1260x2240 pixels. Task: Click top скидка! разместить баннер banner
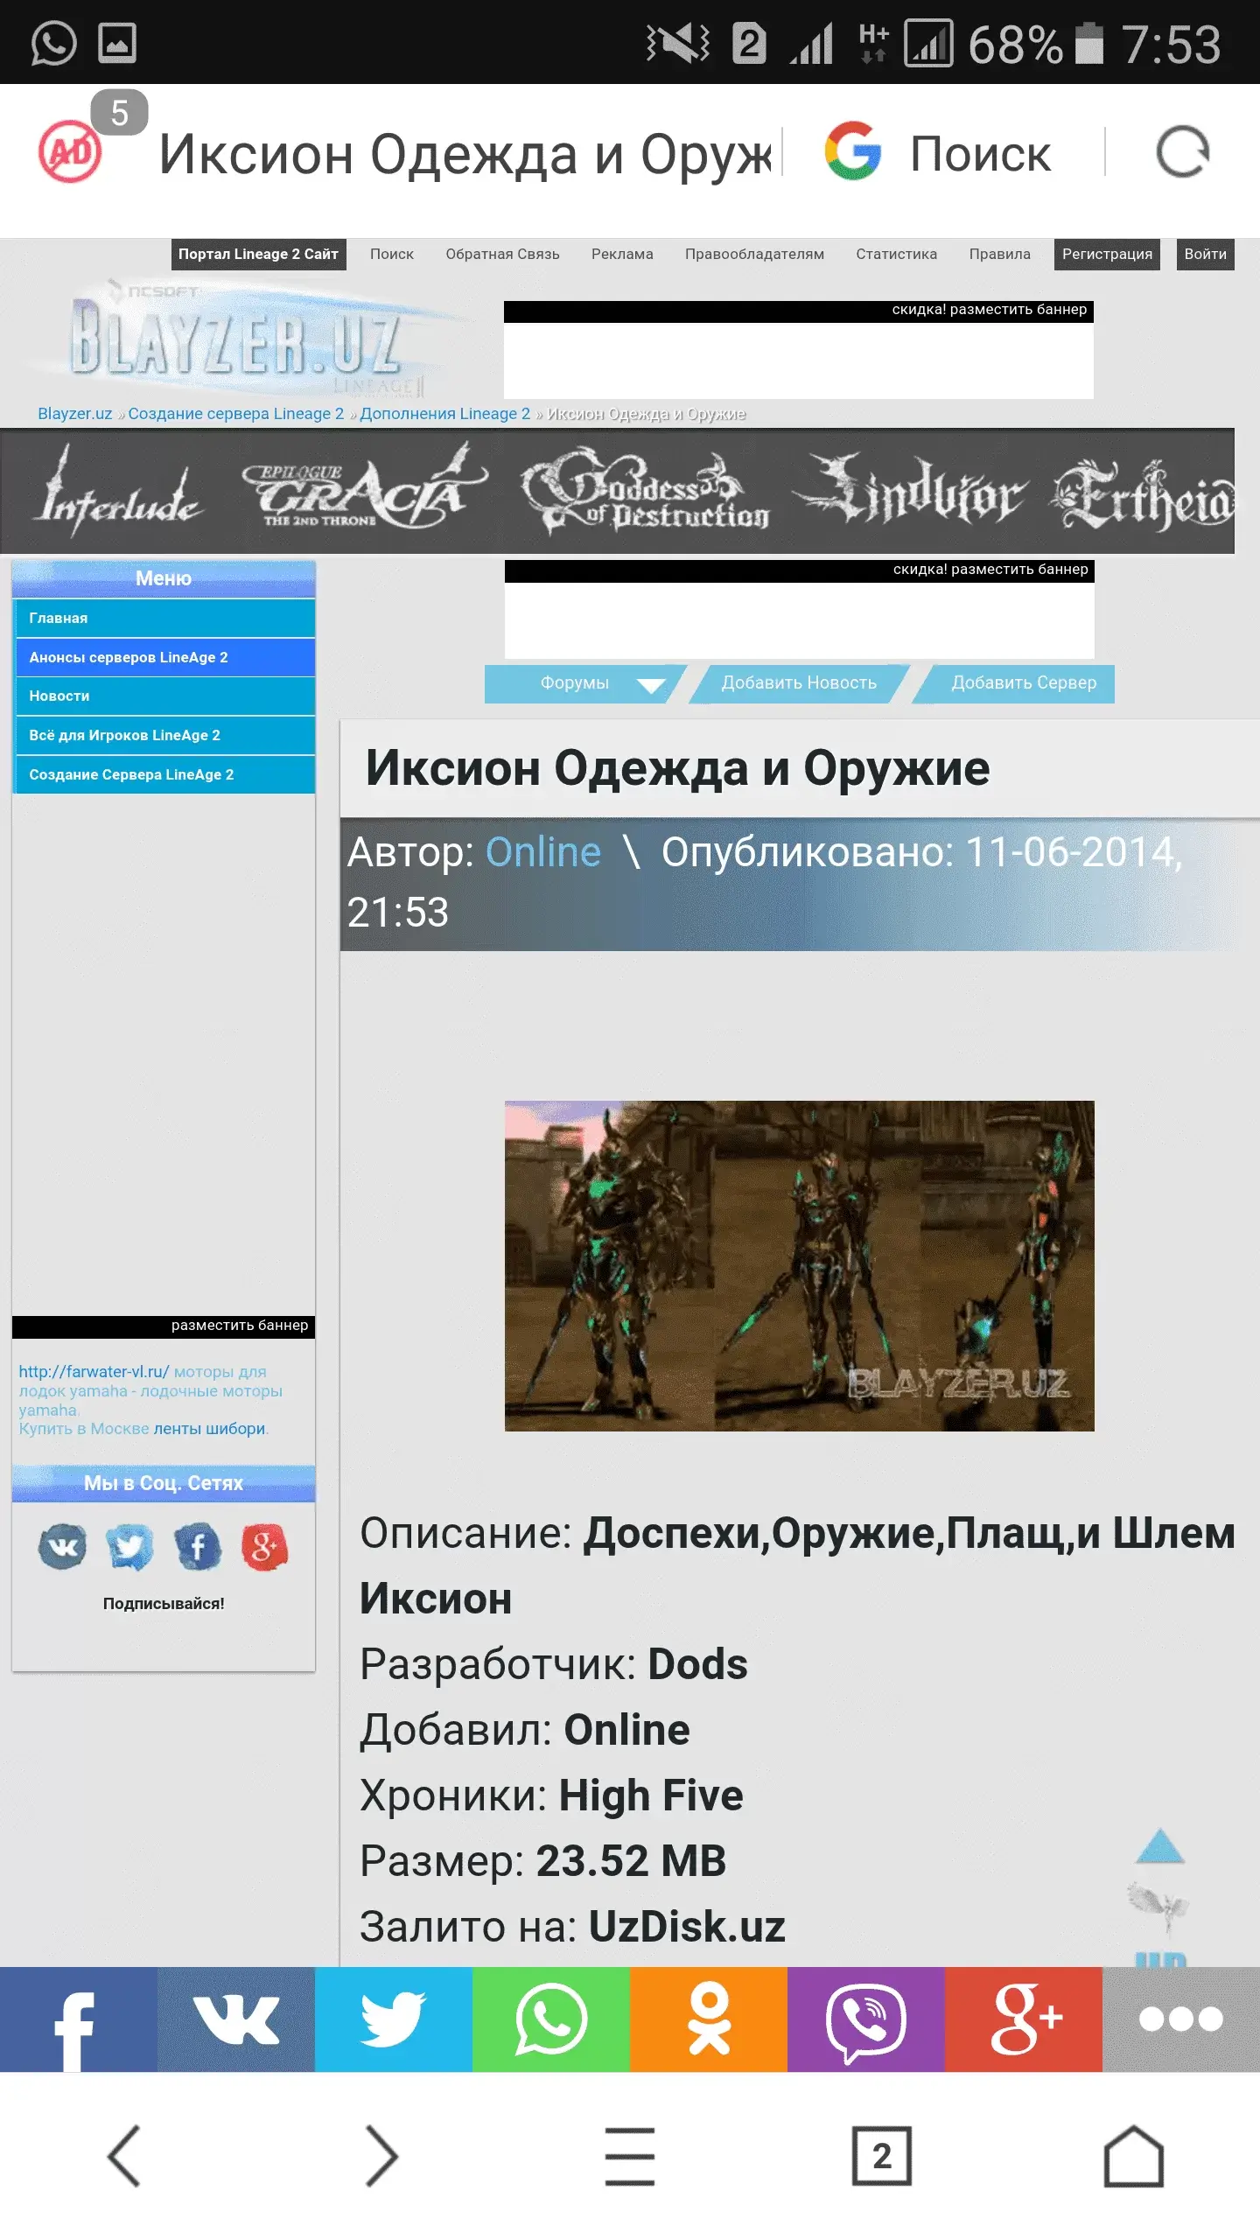[x=798, y=350]
